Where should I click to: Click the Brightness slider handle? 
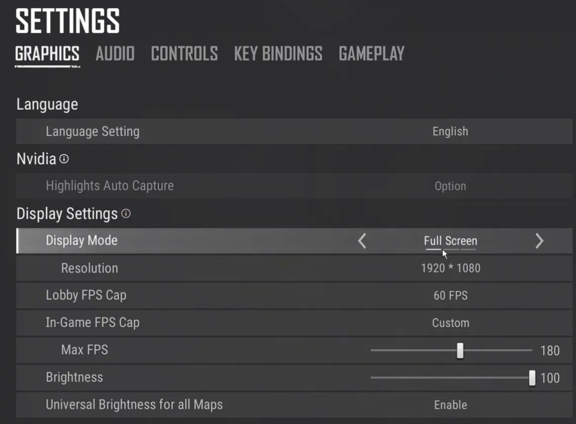point(532,378)
